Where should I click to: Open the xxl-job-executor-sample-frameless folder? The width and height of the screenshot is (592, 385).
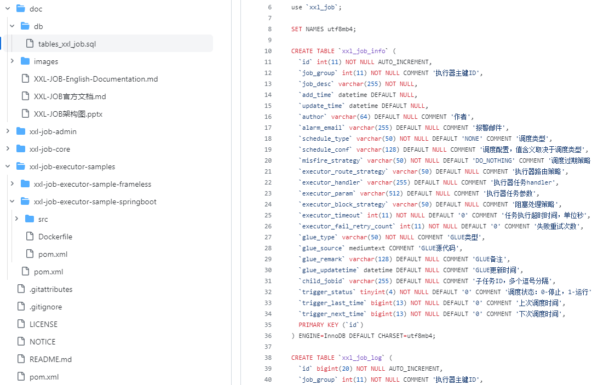92,184
